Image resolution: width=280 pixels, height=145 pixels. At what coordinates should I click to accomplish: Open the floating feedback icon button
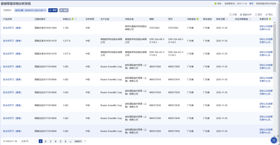pos(274,140)
